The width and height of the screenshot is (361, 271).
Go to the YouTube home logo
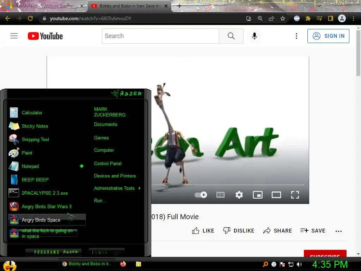coord(45,36)
